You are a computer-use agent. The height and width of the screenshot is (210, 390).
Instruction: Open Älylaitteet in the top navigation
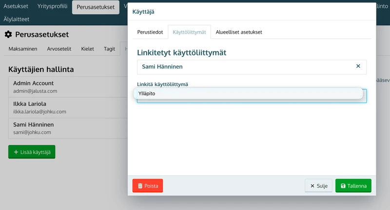point(16,19)
